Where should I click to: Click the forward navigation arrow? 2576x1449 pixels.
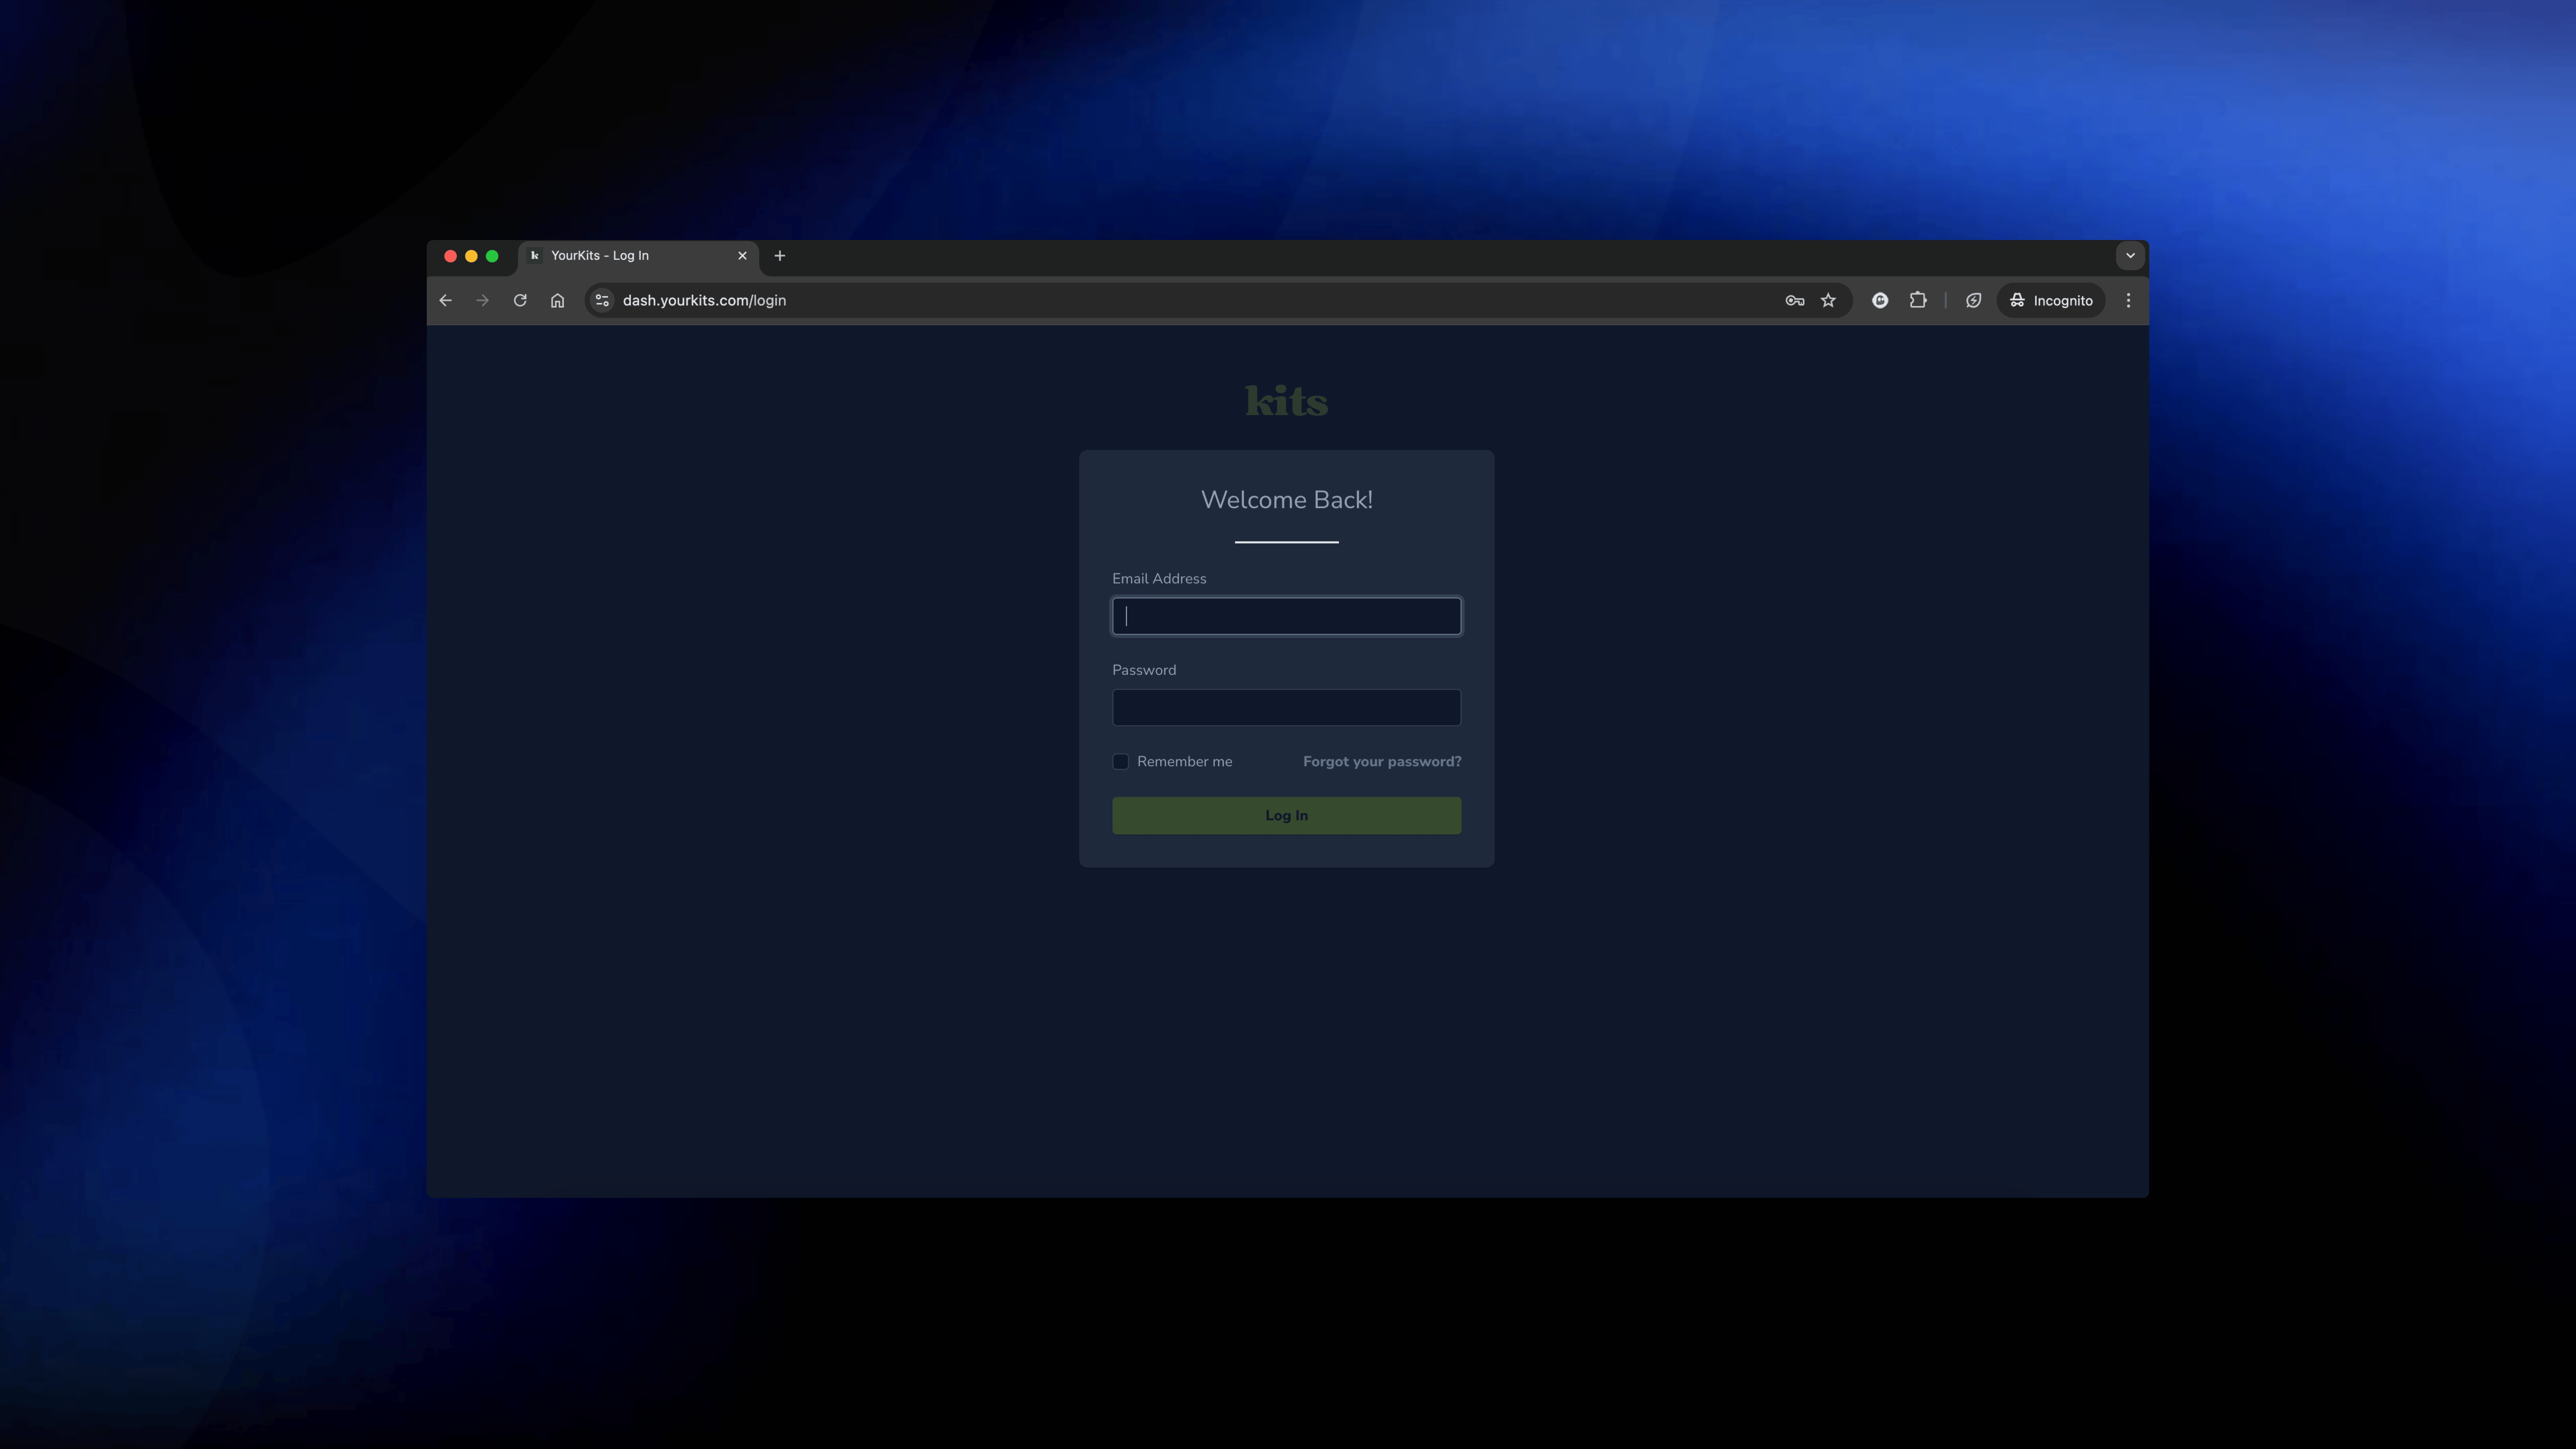482,300
